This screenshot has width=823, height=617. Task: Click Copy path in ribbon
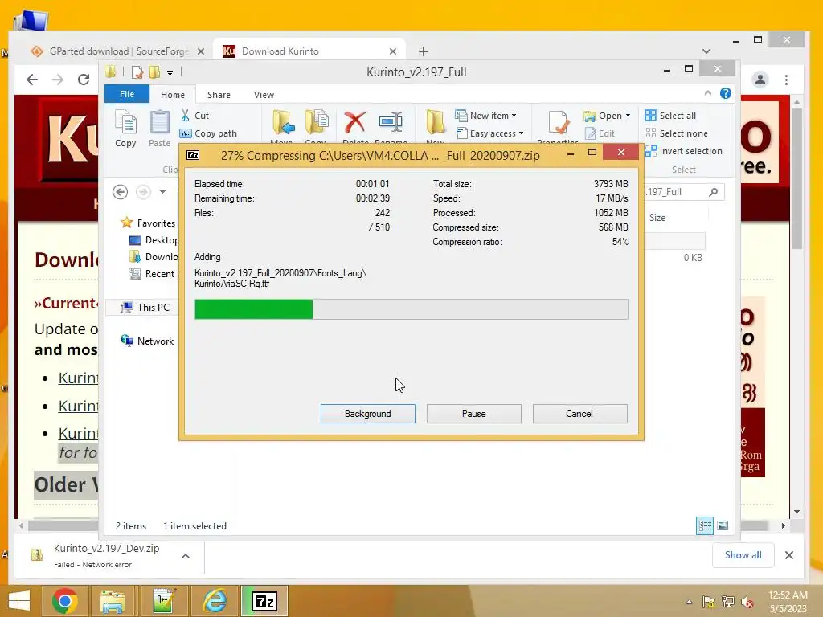208,133
